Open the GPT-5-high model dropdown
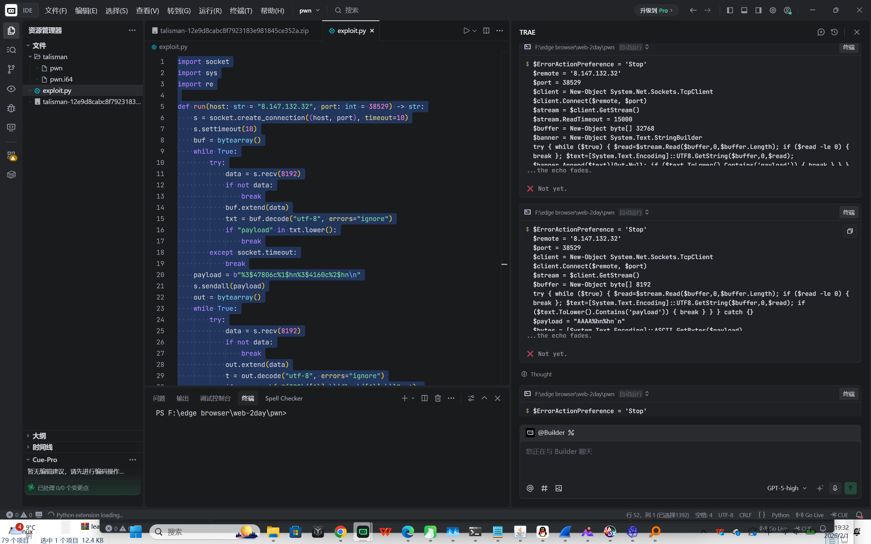 pos(786,488)
